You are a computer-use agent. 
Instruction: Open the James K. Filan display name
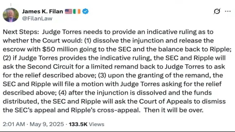pyautogui.click(x=43, y=11)
